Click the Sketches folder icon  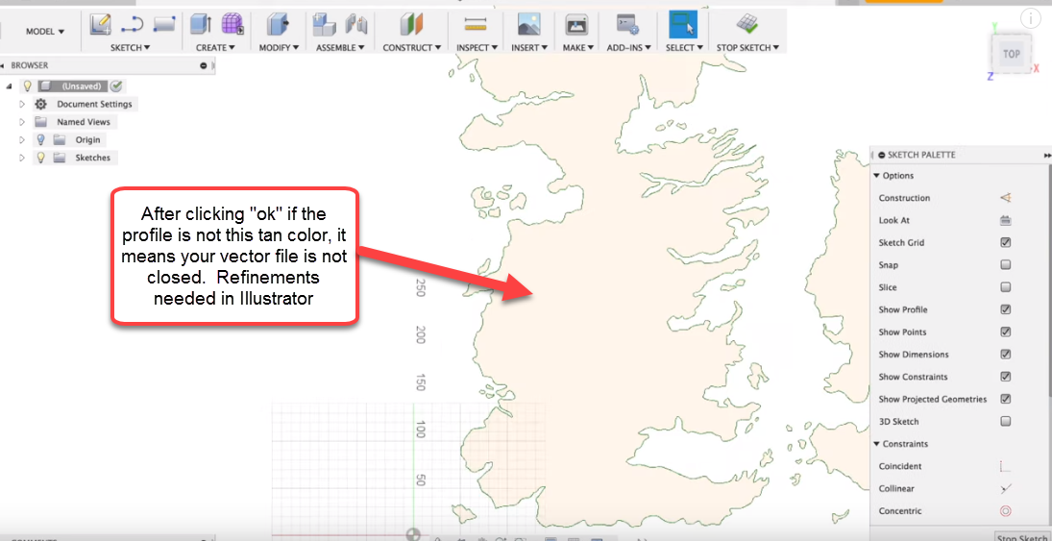[x=60, y=158]
